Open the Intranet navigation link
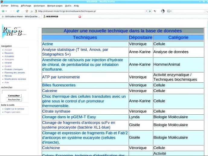The image size is (208, 156). click(x=8, y=63)
